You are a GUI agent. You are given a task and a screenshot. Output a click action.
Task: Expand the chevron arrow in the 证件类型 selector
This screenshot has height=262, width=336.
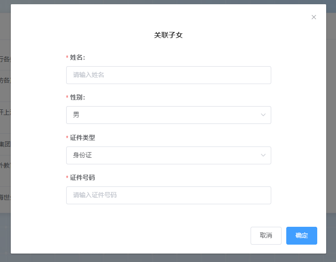(x=263, y=155)
